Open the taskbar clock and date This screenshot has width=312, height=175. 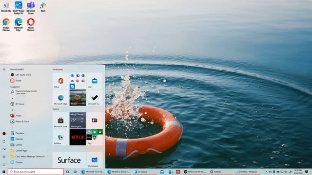(x=298, y=172)
